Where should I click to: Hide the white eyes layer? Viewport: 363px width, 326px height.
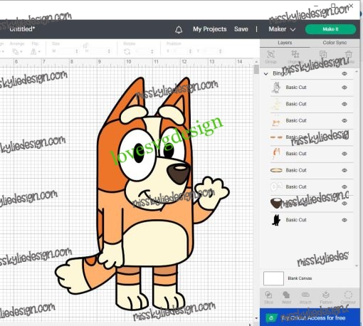344,187
